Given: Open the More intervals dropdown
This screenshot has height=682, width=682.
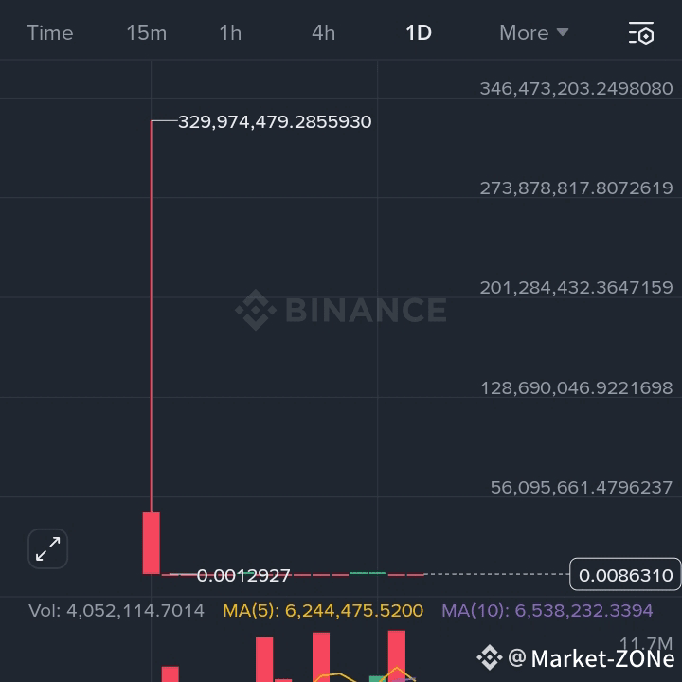Looking at the screenshot, I should pyautogui.click(x=533, y=33).
